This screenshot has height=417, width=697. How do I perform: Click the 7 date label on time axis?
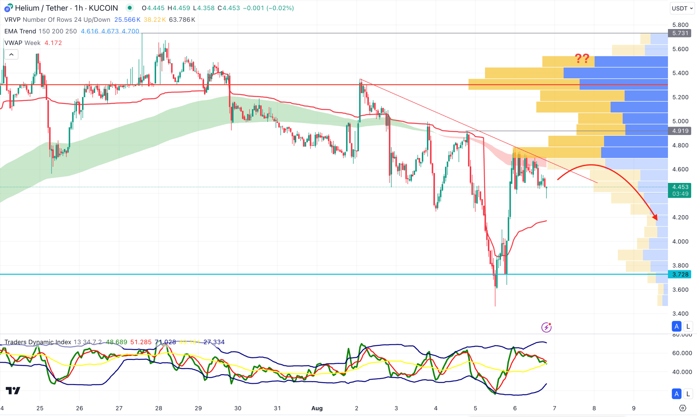coord(554,408)
